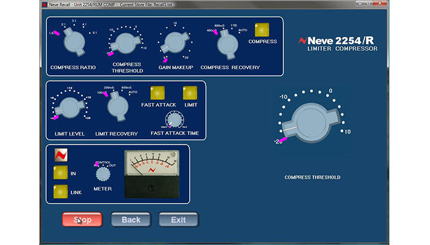
Task: Click the Compress Recovery knob
Action: pos(226,42)
